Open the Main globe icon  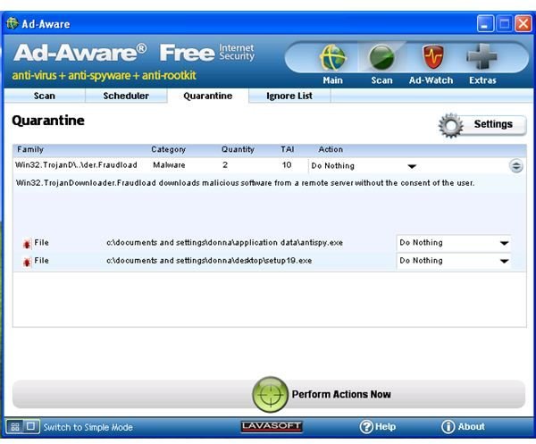point(332,57)
